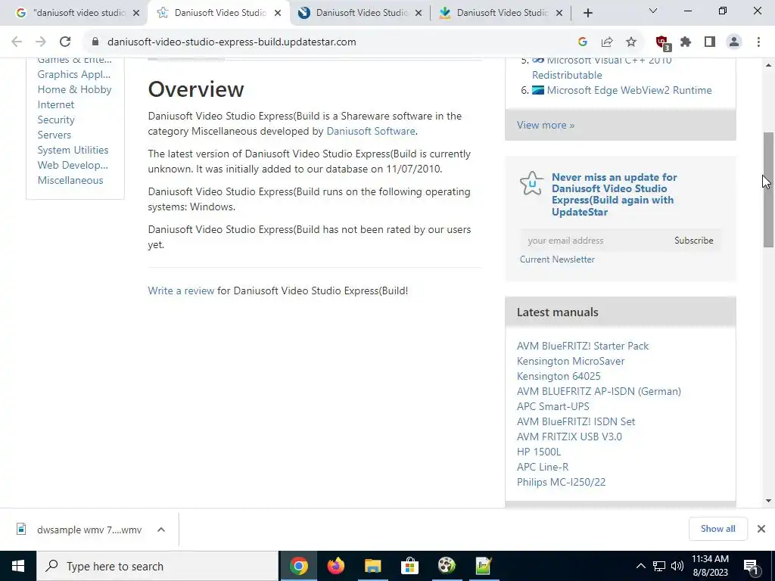Viewport: 775px width, 581px height.
Task: View site information via the lock icon
Action: 95,42
